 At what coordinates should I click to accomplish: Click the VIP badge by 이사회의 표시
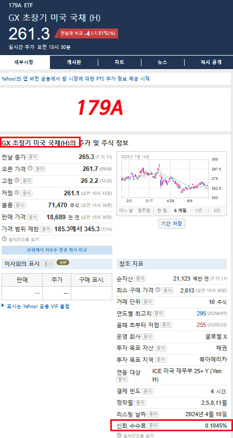[x=63, y=262]
